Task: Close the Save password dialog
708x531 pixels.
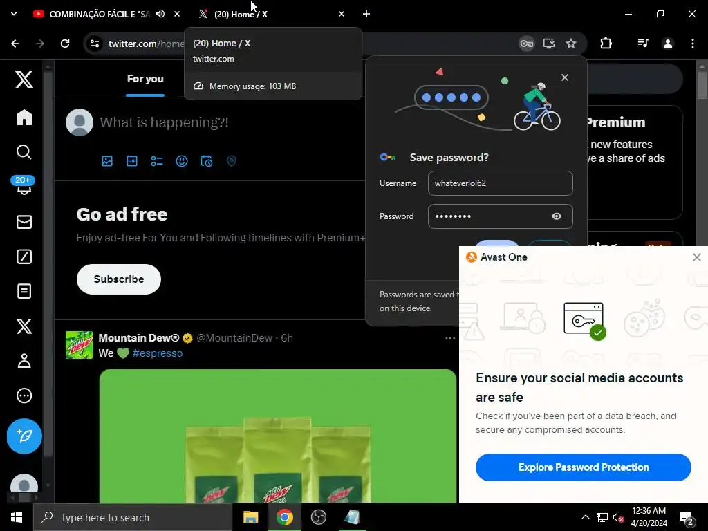Action: [564, 77]
